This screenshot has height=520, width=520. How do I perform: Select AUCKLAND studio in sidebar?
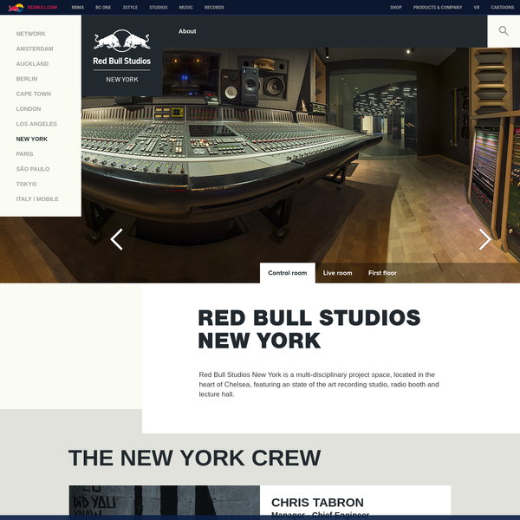[x=32, y=63]
